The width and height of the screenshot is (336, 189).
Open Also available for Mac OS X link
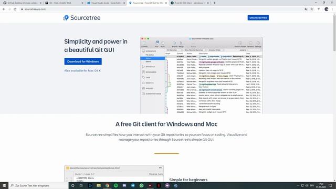click(82, 70)
